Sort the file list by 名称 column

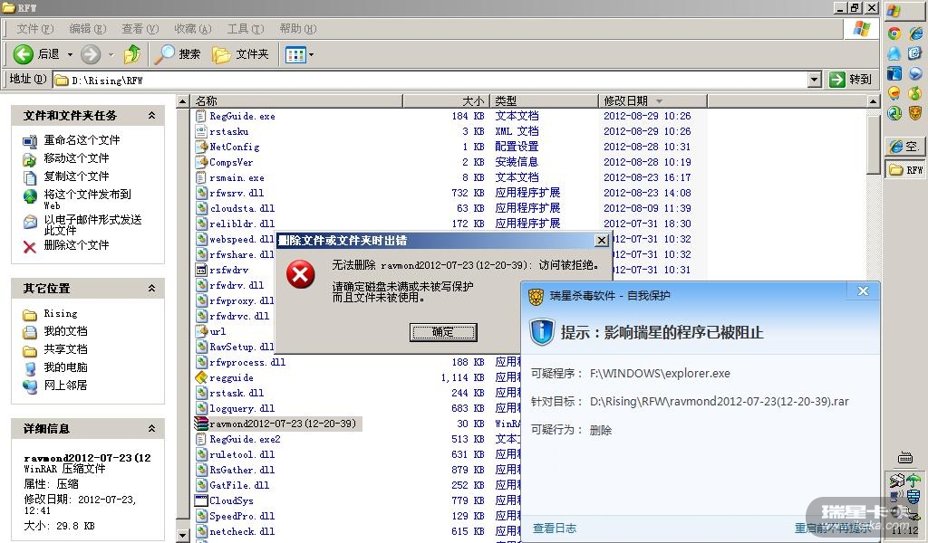point(296,101)
